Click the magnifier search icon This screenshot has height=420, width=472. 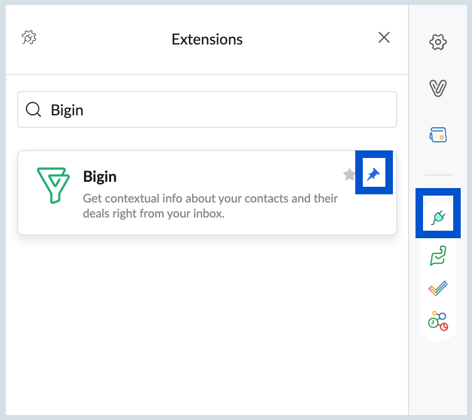coord(33,110)
